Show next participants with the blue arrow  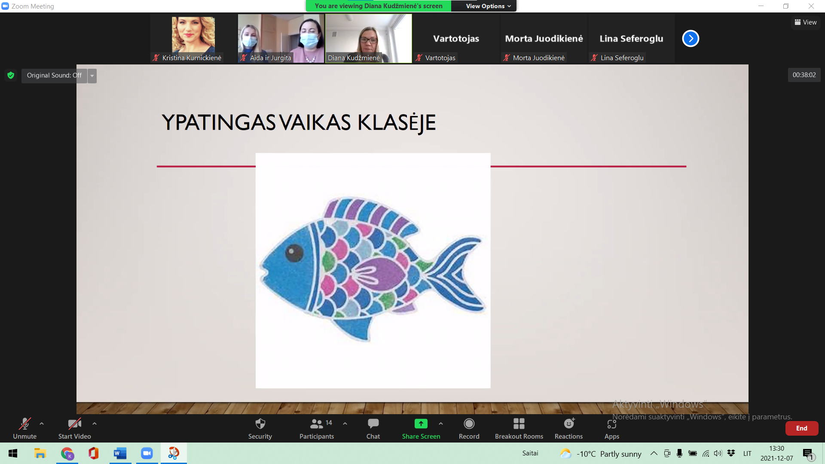click(x=691, y=39)
